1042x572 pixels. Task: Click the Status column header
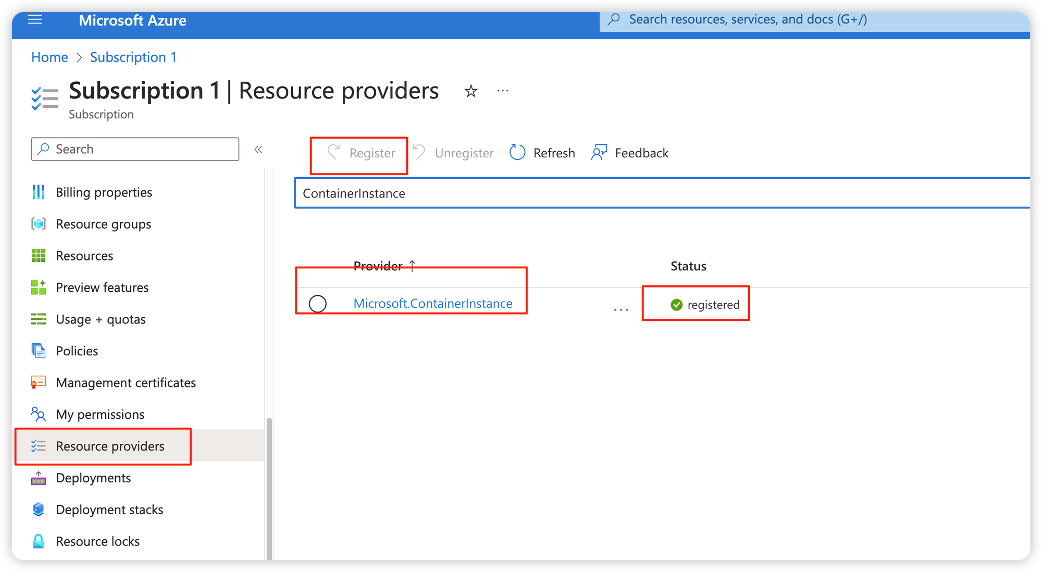(x=688, y=266)
